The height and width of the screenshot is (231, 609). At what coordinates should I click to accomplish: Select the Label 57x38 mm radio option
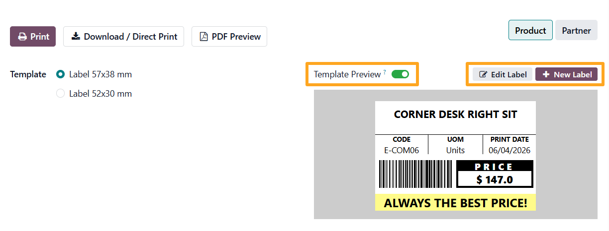point(61,74)
